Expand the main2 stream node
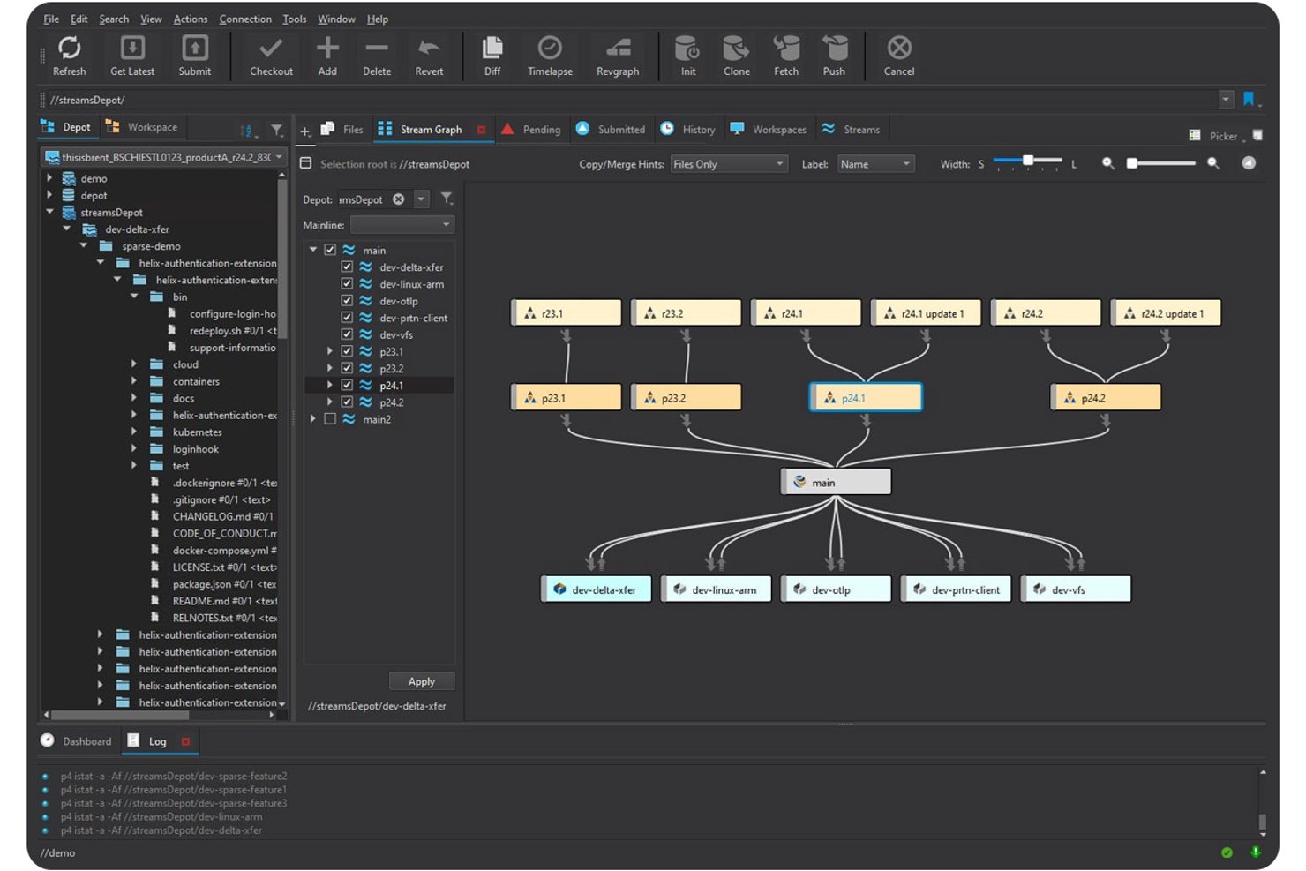Viewport: 1306px width, 871px height. 313,419
